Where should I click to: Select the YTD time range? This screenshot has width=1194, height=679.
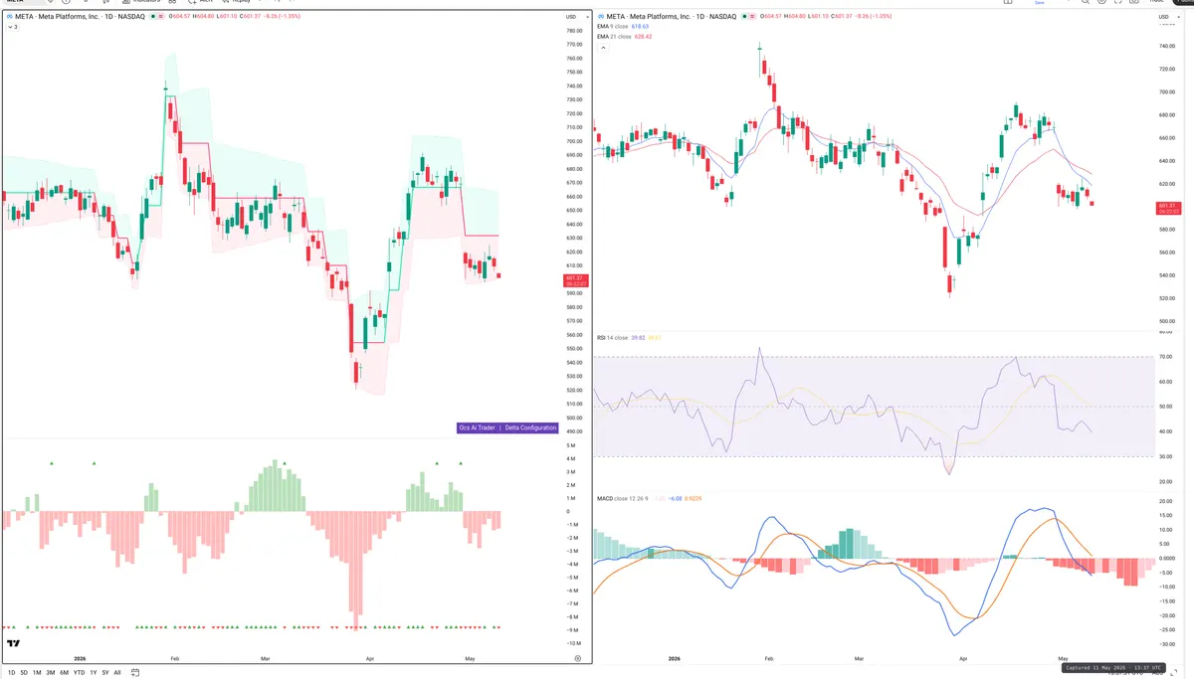(x=79, y=673)
